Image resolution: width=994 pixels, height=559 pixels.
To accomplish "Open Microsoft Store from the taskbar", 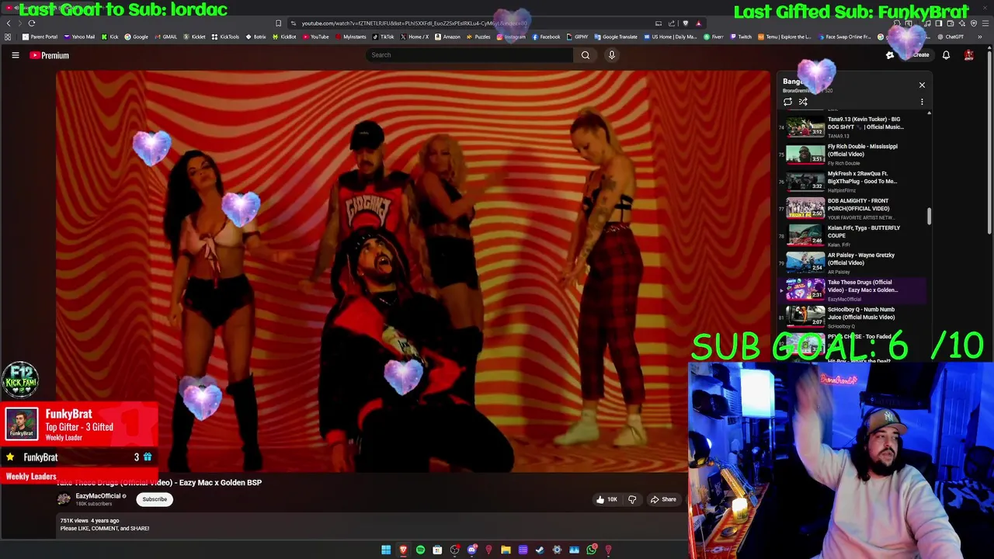I will coord(437,550).
